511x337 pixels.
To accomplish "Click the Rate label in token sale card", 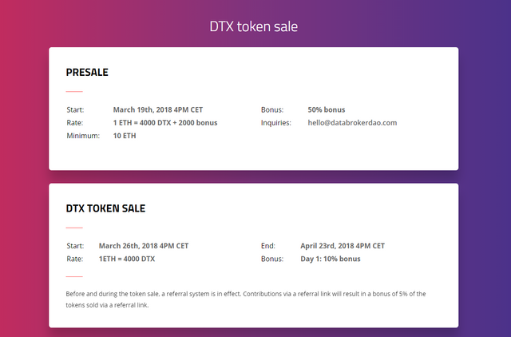I will point(74,259).
